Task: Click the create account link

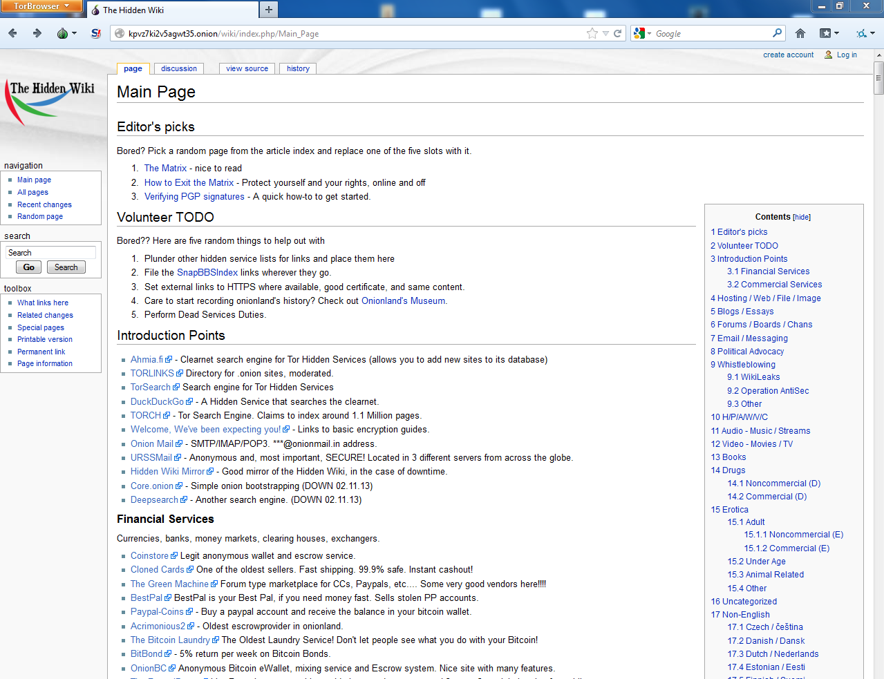Action: [x=788, y=55]
